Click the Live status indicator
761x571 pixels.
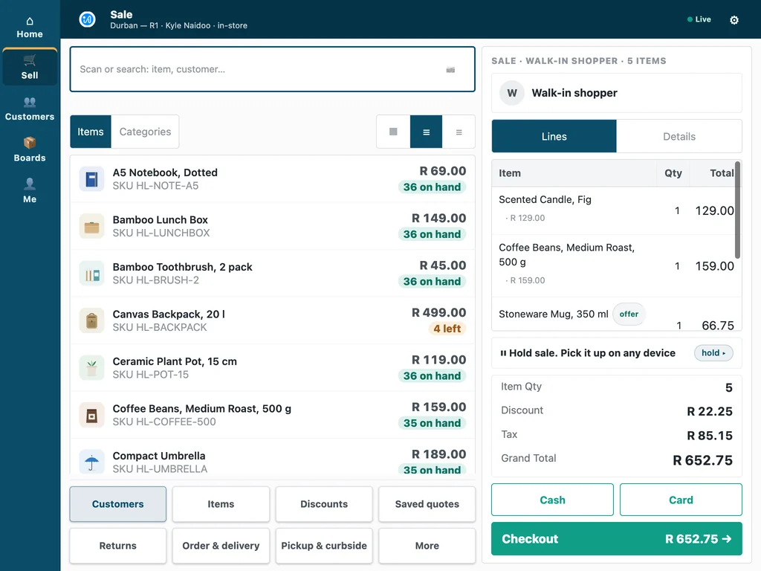pyautogui.click(x=699, y=19)
